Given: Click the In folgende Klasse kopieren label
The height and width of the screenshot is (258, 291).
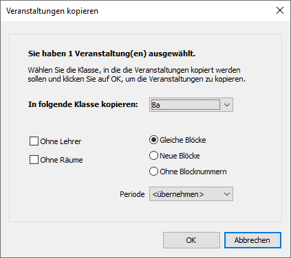Looking at the screenshot, I should click(83, 104).
